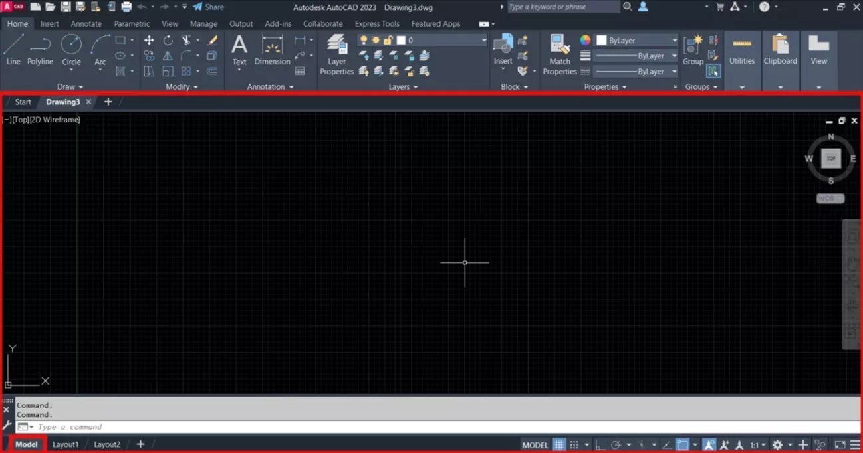Click the Match Properties tool
The image size is (863, 453).
(x=559, y=54)
